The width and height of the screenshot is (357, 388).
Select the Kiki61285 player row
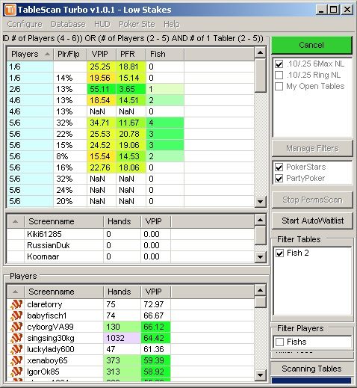click(131, 234)
